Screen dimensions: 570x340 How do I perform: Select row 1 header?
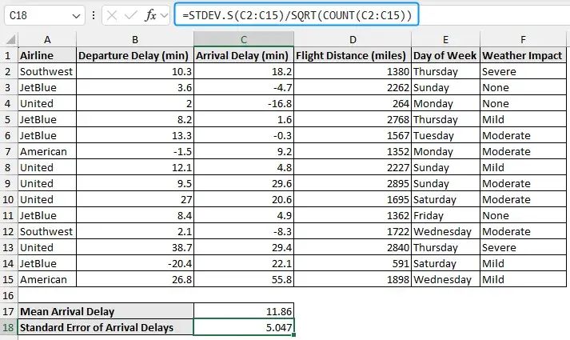point(9,55)
